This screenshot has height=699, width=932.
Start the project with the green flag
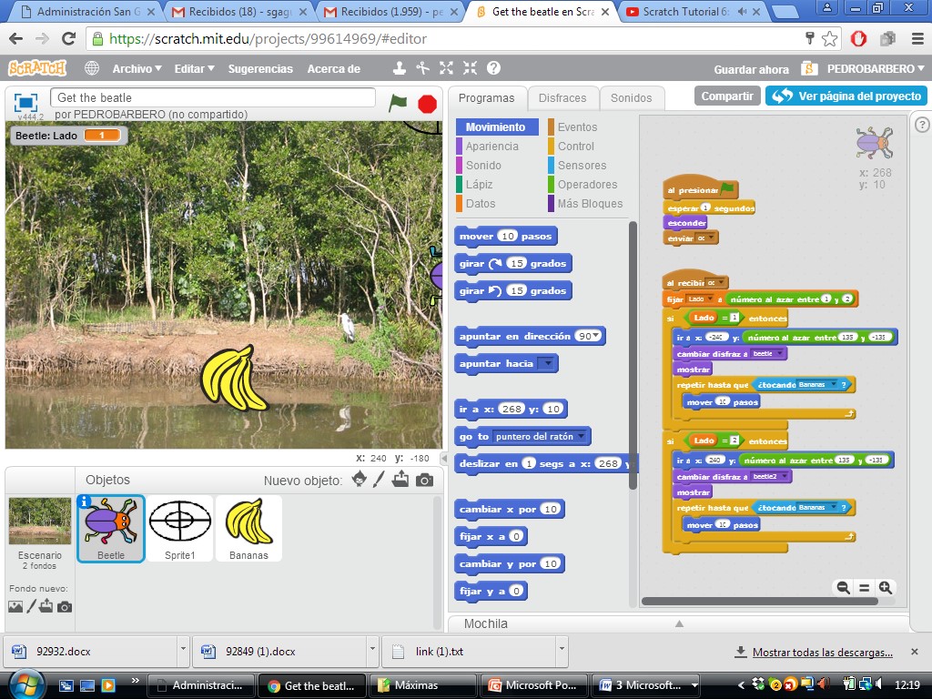point(398,104)
